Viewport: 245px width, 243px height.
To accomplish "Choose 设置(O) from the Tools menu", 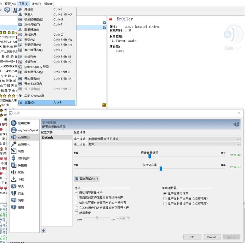I will pos(47,102).
